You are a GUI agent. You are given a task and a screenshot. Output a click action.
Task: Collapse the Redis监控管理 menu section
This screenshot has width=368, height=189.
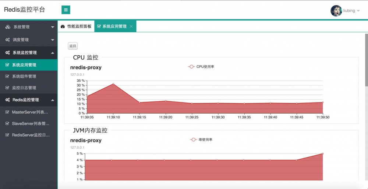[x=29, y=100]
